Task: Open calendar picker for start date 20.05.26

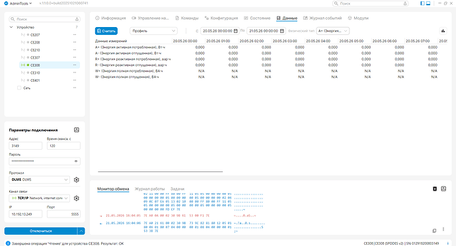Action: [x=235, y=31]
